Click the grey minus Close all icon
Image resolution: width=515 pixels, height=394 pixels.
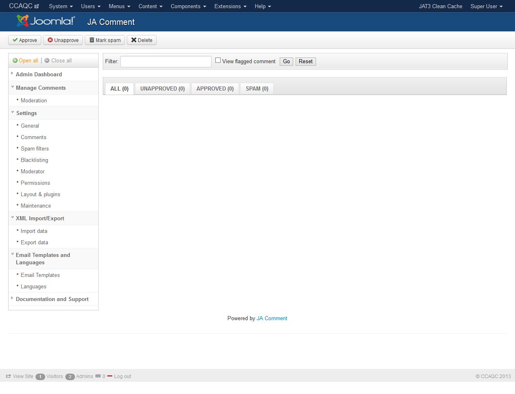[x=47, y=60]
